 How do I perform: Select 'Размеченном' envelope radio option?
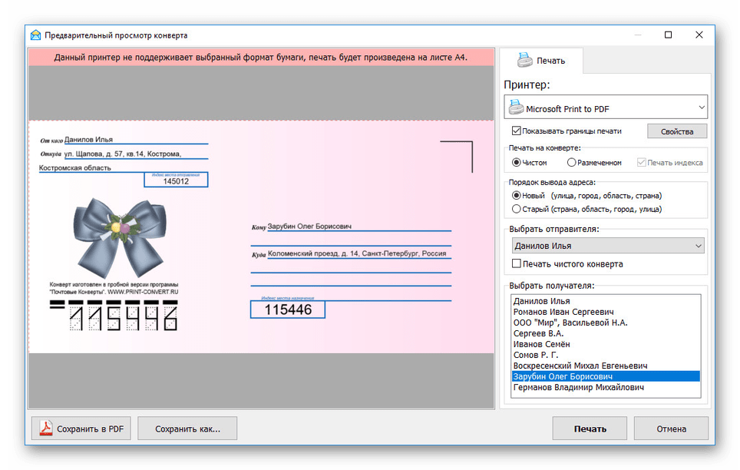[x=572, y=163]
